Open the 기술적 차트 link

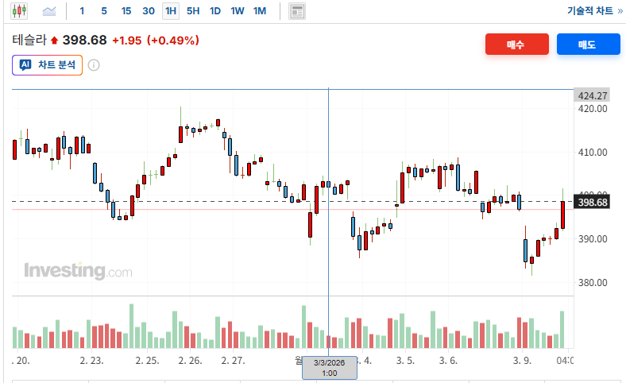click(x=595, y=11)
